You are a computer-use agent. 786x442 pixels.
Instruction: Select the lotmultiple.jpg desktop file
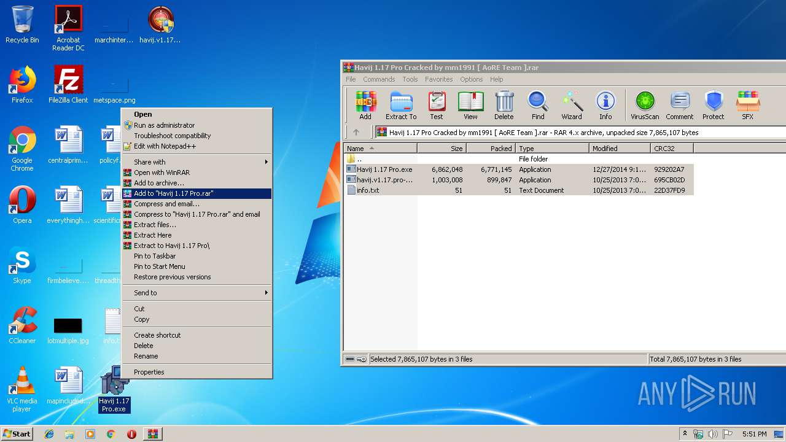[68, 330]
